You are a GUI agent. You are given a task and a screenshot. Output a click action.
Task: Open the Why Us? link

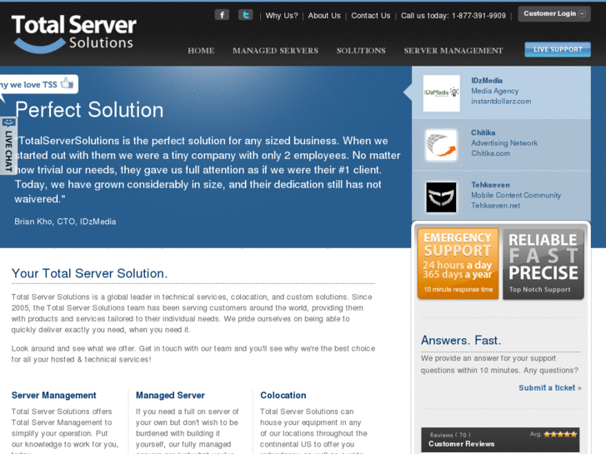tap(282, 16)
